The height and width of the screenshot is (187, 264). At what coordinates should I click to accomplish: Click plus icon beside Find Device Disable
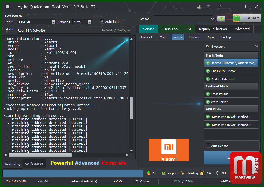pos(208,71)
